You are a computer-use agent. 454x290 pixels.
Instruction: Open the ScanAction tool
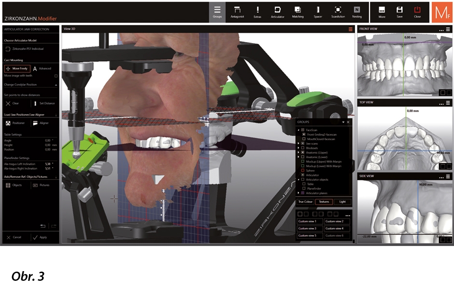pos(338,13)
